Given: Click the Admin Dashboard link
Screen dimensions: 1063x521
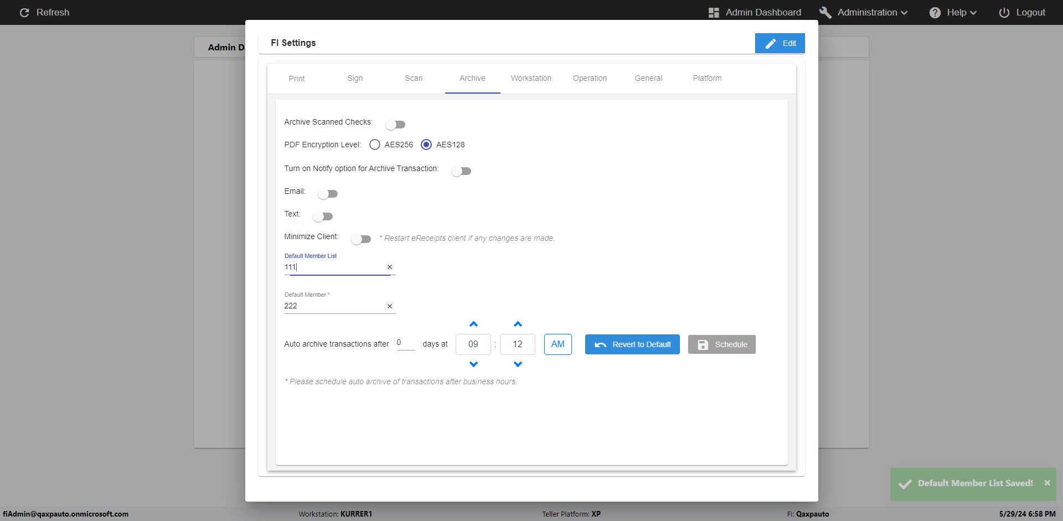Looking at the screenshot, I should 763,12.
